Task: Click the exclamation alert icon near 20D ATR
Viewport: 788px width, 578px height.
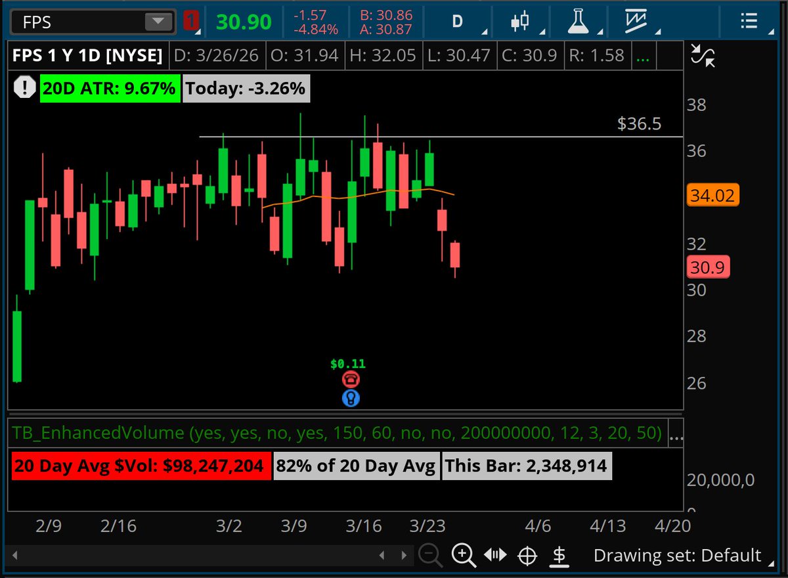Action: coord(24,87)
